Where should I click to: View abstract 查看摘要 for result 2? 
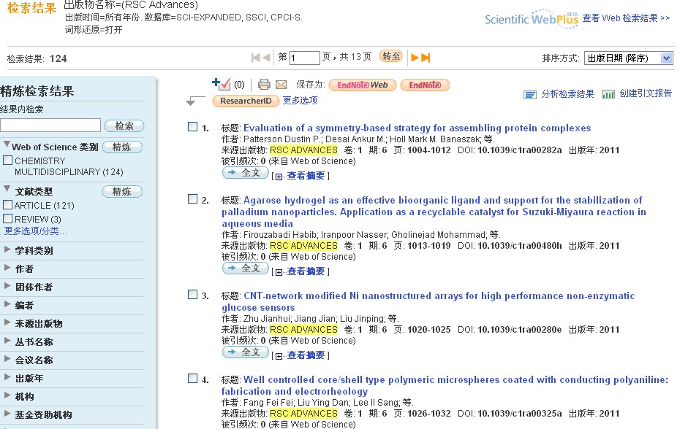tap(306, 272)
